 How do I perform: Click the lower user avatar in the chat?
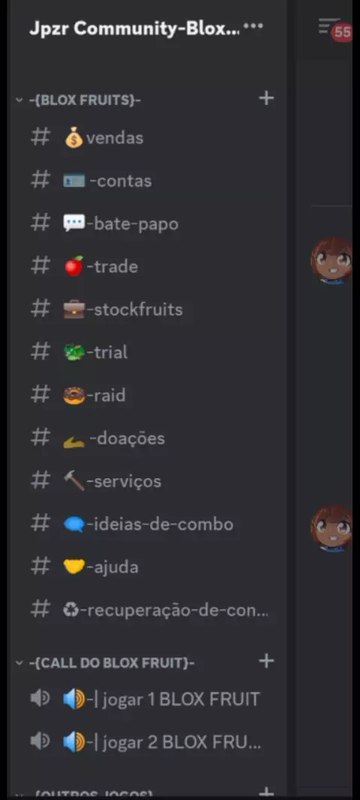point(332,528)
